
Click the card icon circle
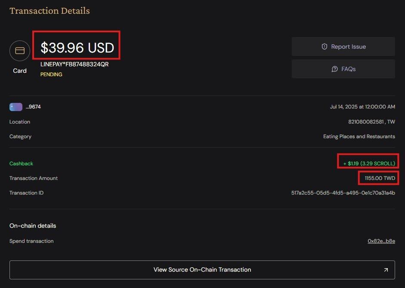[20, 51]
